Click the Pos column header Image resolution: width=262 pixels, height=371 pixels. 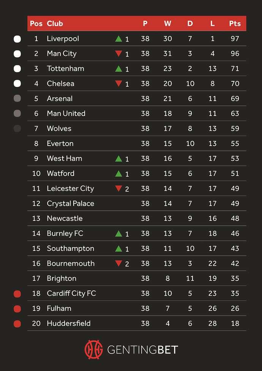(x=36, y=24)
